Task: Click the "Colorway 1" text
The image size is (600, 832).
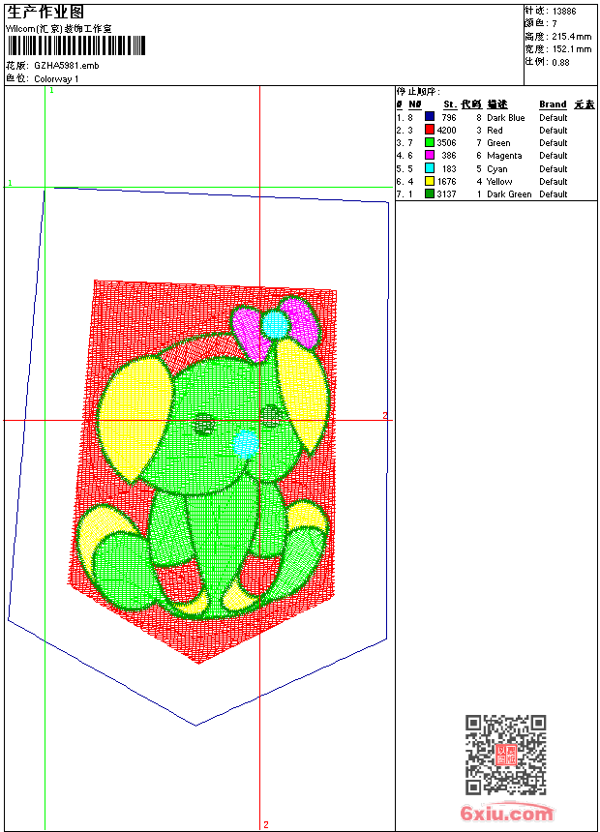Action: (x=56, y=79)
